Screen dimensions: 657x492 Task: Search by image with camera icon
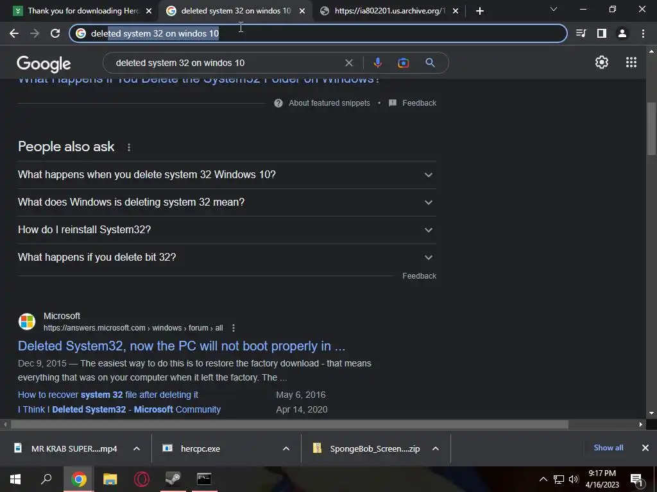[404, 63]
